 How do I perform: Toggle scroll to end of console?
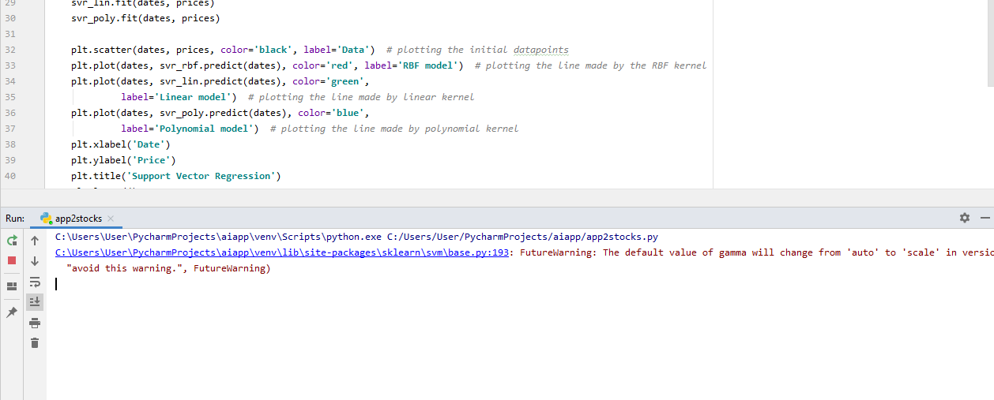[x=35, y=301]
